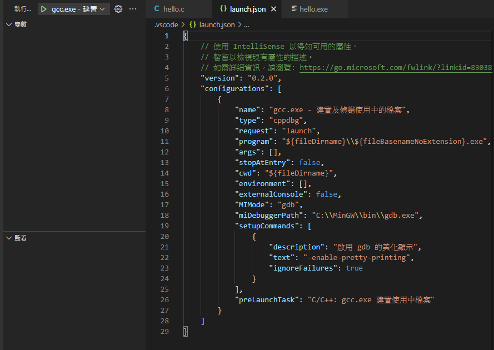
Task: Open launch.json via gear icon
Action: [118, 9]
